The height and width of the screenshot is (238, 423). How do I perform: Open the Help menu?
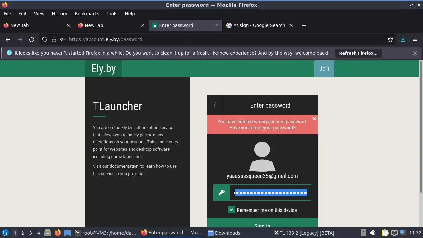point(130,14)
